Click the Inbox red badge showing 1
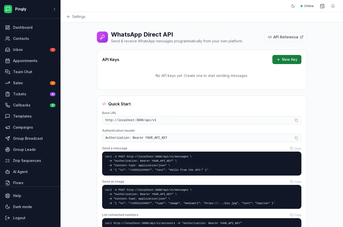Screen dimensions: 343x227 pyautogui.click(x=53, y=50)
